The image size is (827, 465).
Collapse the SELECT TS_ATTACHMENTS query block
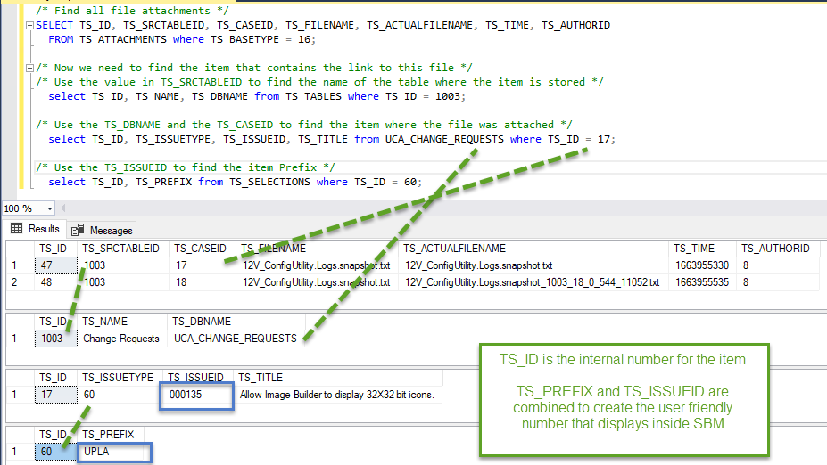click(30, 25)
